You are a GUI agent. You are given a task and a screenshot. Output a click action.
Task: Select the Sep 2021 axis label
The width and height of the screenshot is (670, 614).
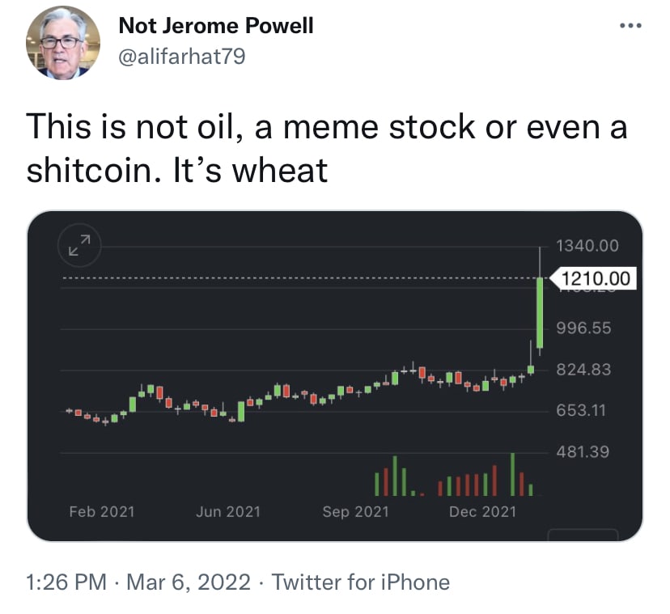(355, 511)
